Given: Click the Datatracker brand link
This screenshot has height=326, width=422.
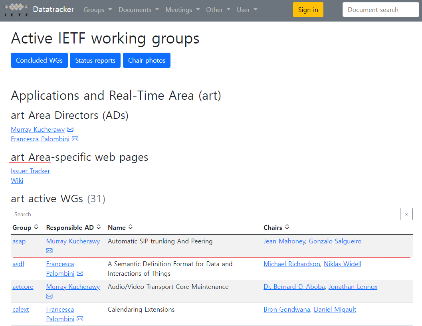Looking at the screenshot, I should [x=53, y=10].
